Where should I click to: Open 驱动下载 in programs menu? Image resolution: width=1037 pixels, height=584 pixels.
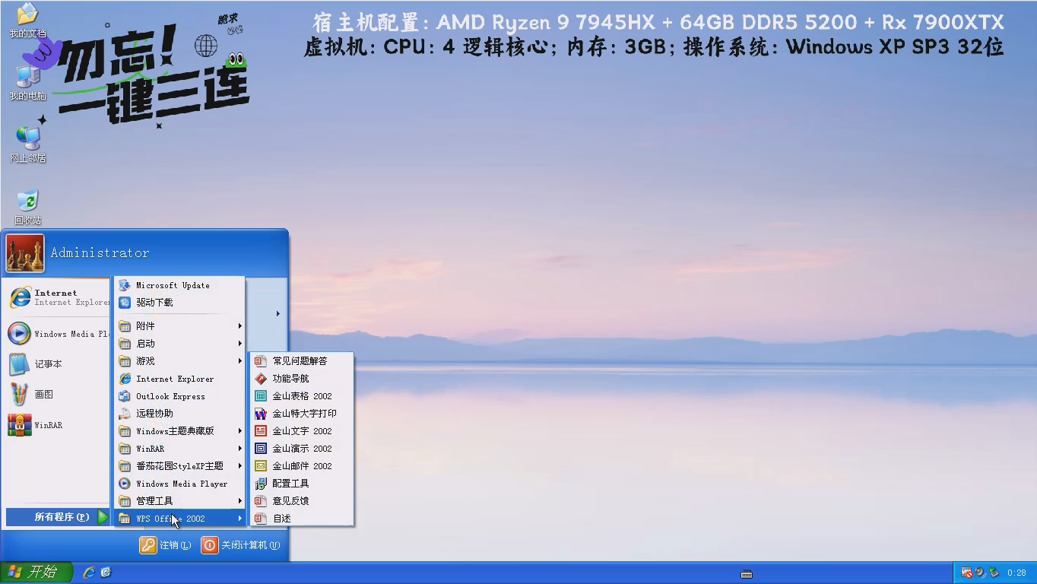point(180,303)
